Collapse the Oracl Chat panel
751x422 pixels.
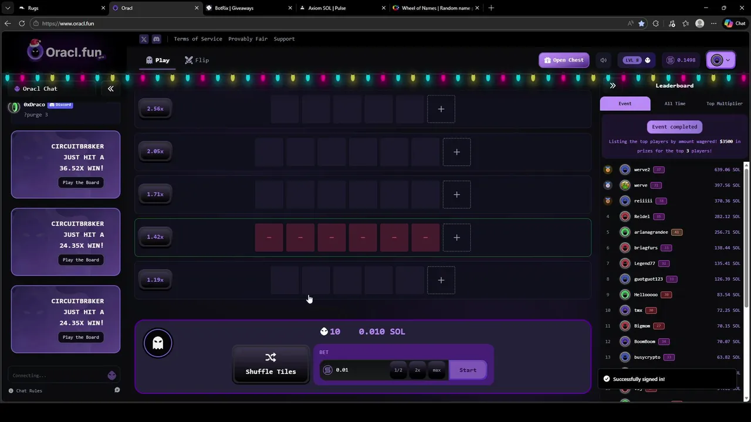[110, 89]
